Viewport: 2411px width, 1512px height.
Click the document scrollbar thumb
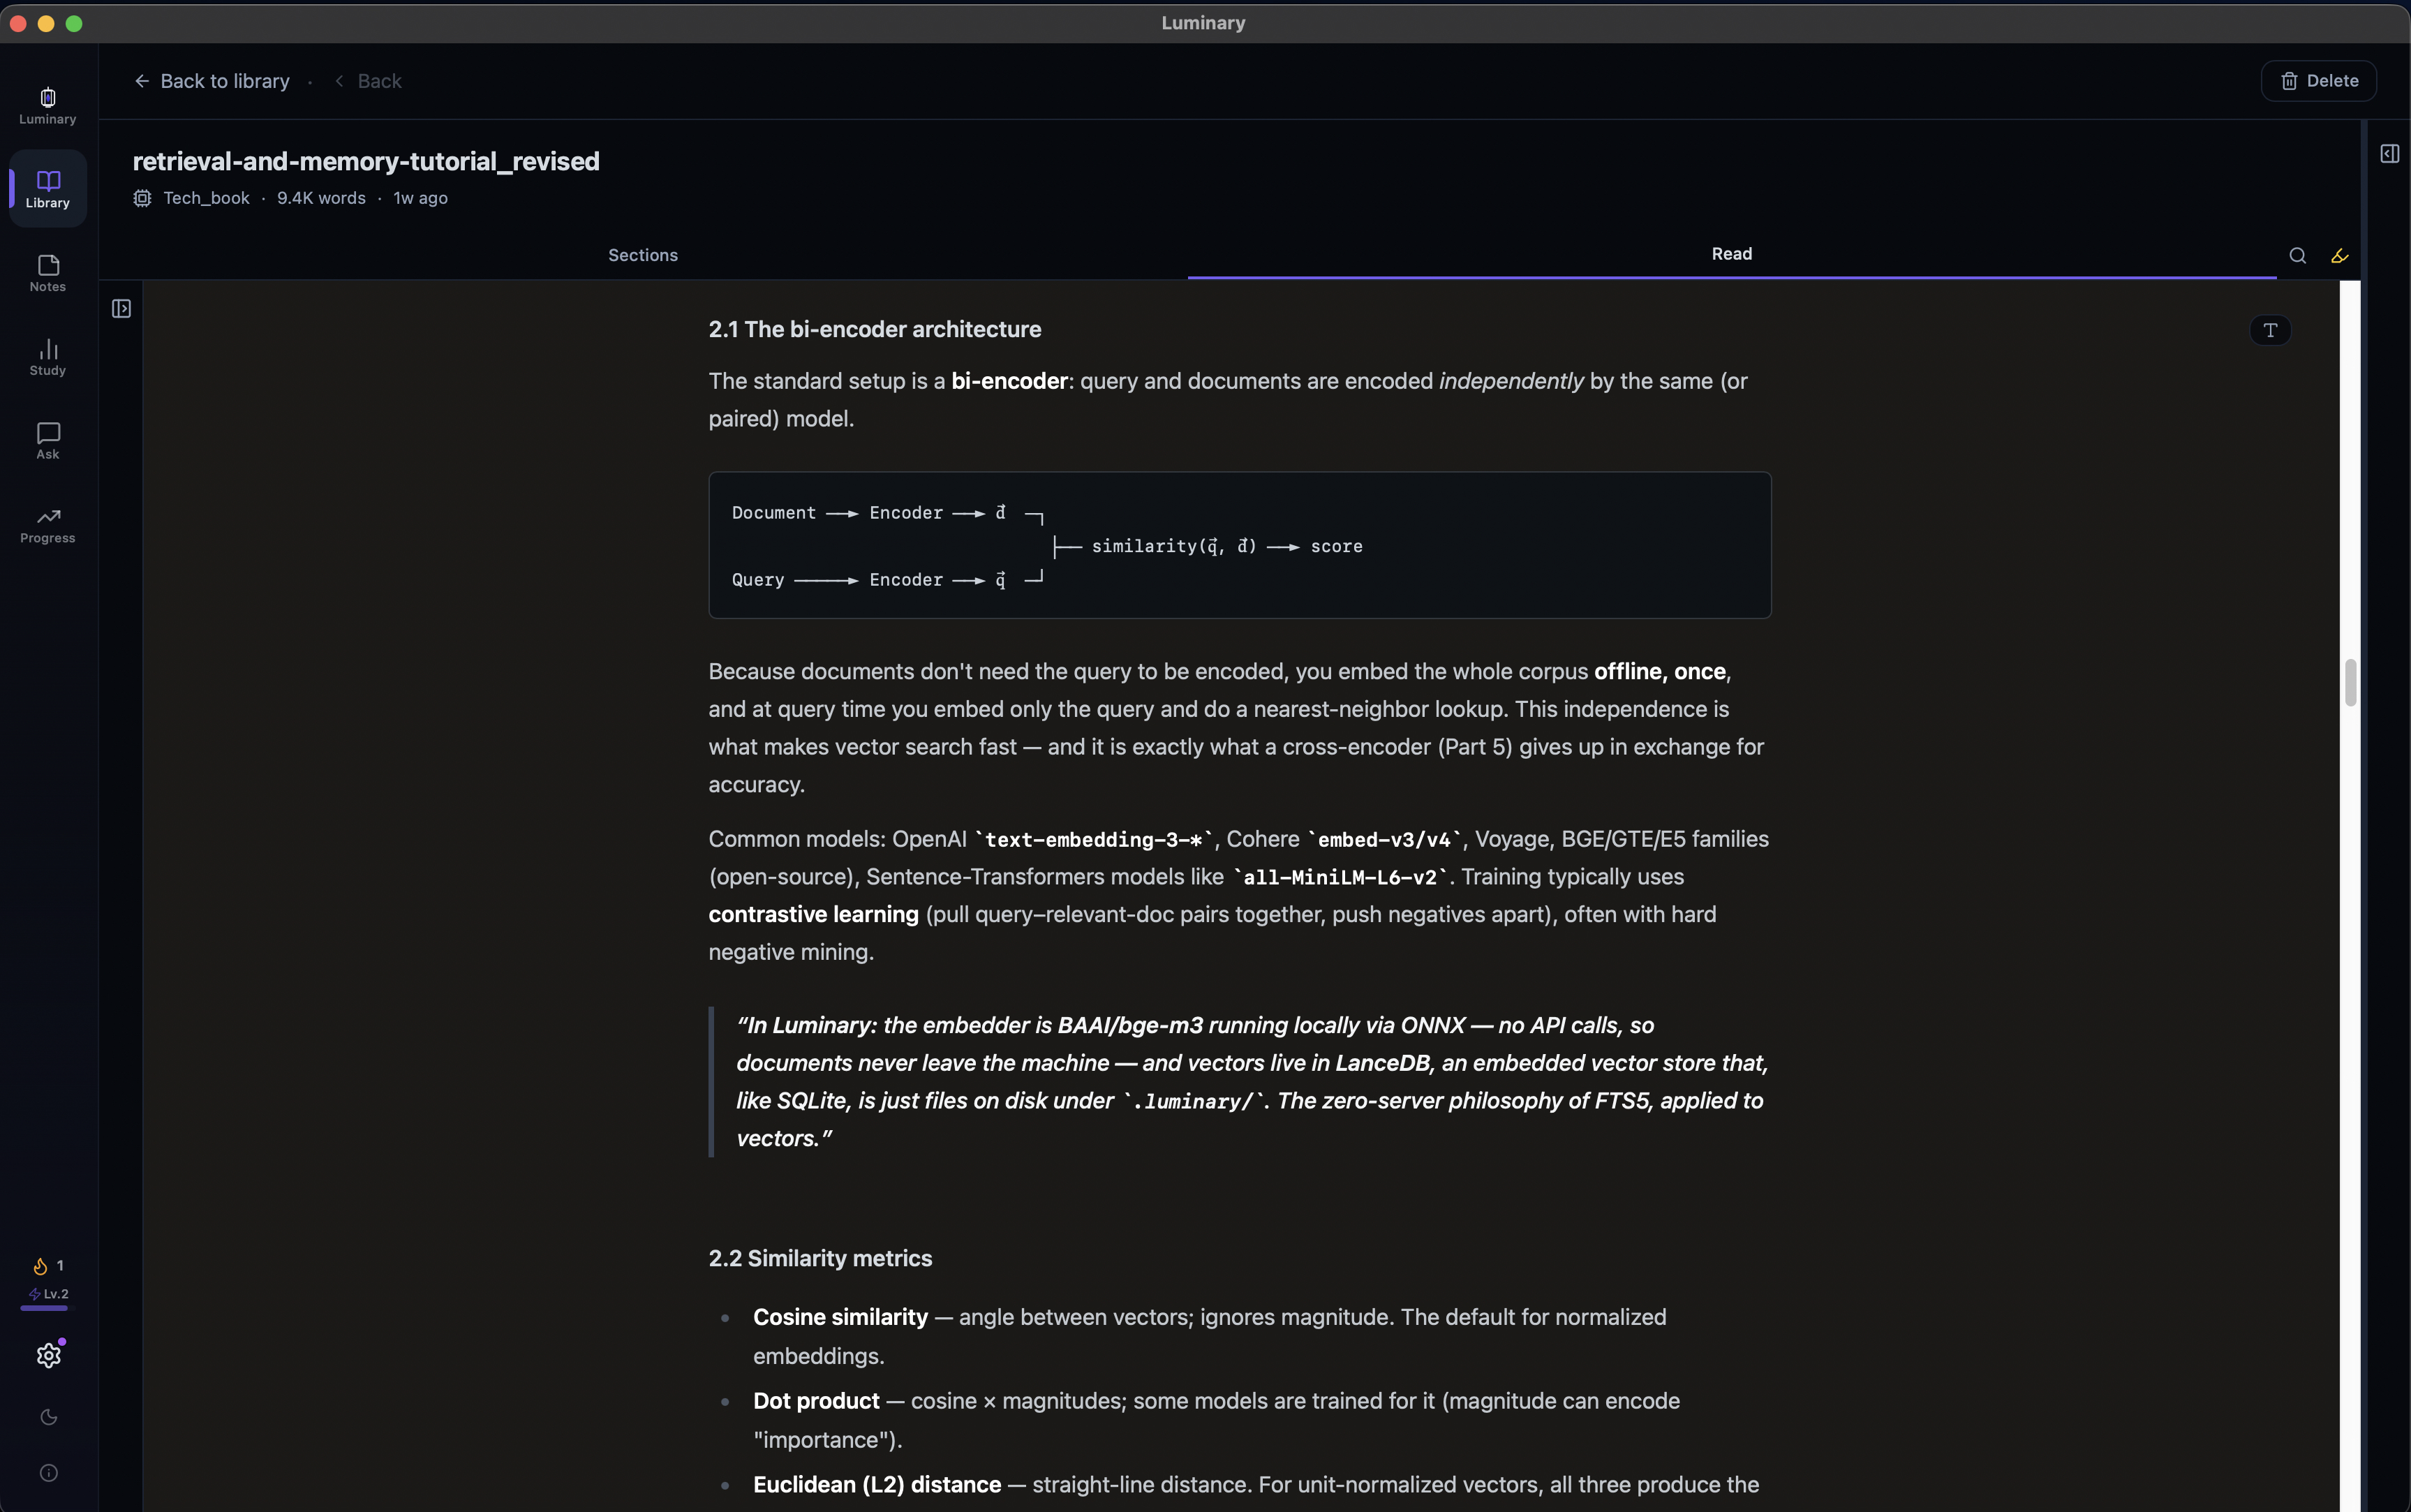(2350, 683)
